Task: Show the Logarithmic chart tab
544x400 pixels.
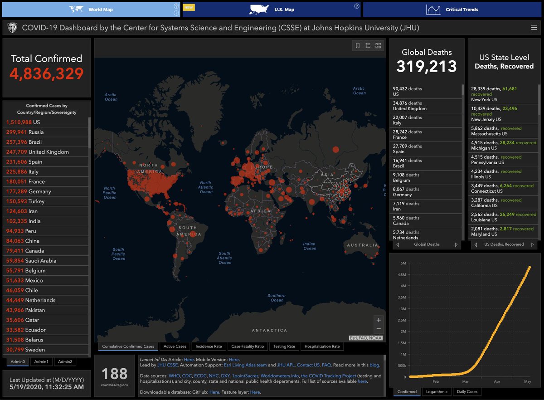Action: (437, 392)
